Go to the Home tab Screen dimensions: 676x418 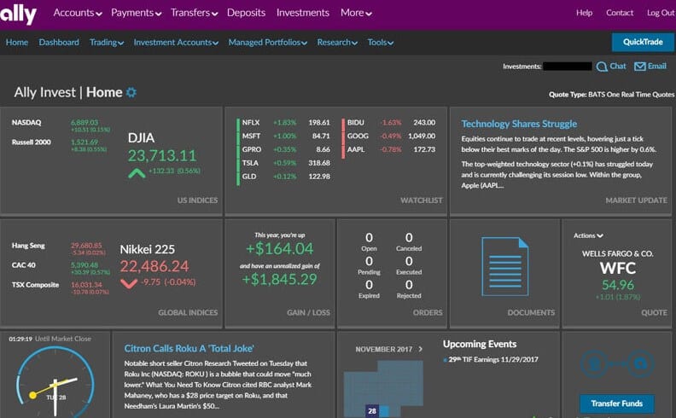pos(17,43)
